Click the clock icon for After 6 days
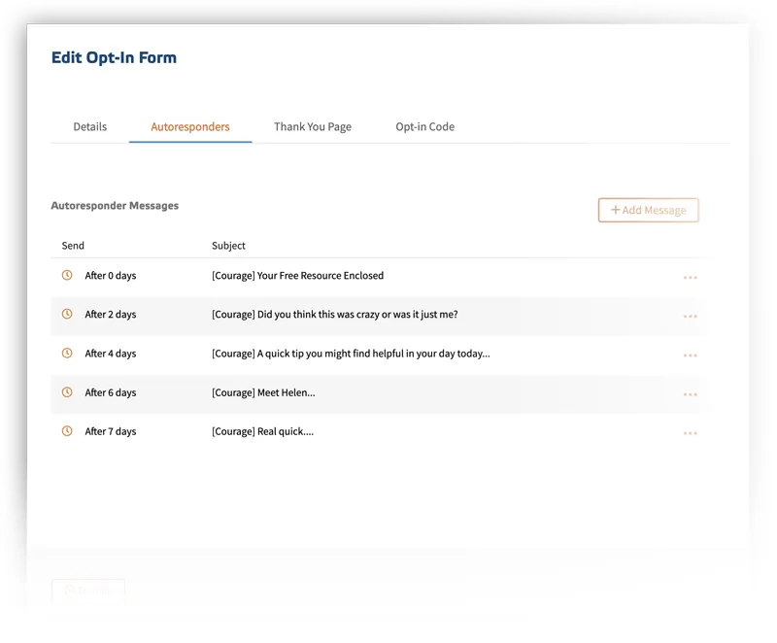 pos(67,391)
